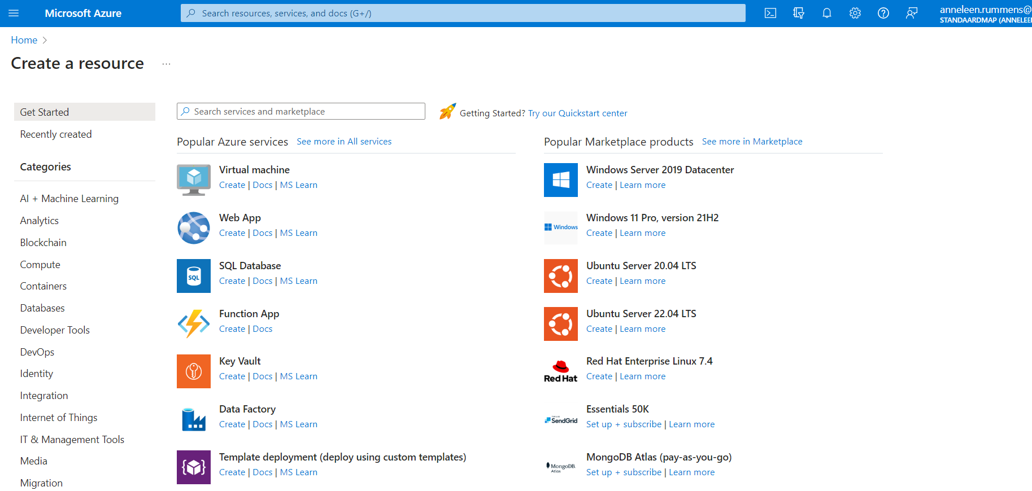Viewport: 1032px width, 491px height.
Task: Open the Databases category
Action: (42, 308)
